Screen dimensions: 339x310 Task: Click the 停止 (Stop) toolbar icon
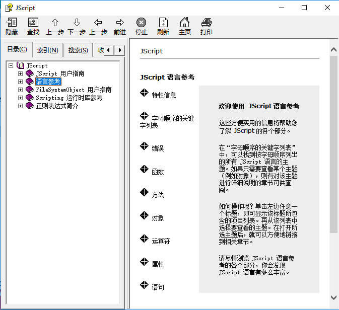(141, 23)
